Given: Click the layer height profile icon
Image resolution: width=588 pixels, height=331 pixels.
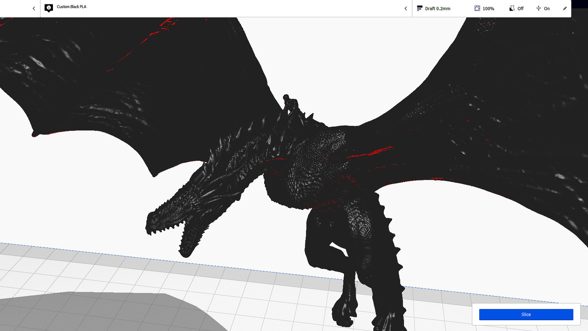Looking at the screenshot, I should pyautogui.click(x=420, y=8).
